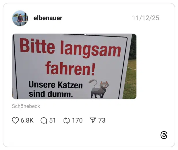View the 51 replies count
The image size is (178, 150).
(x=53, y=120)
